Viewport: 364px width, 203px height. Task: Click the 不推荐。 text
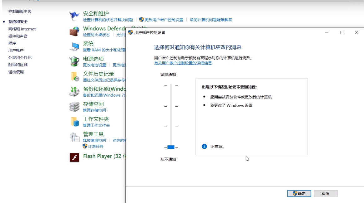[x=217, y=147]
